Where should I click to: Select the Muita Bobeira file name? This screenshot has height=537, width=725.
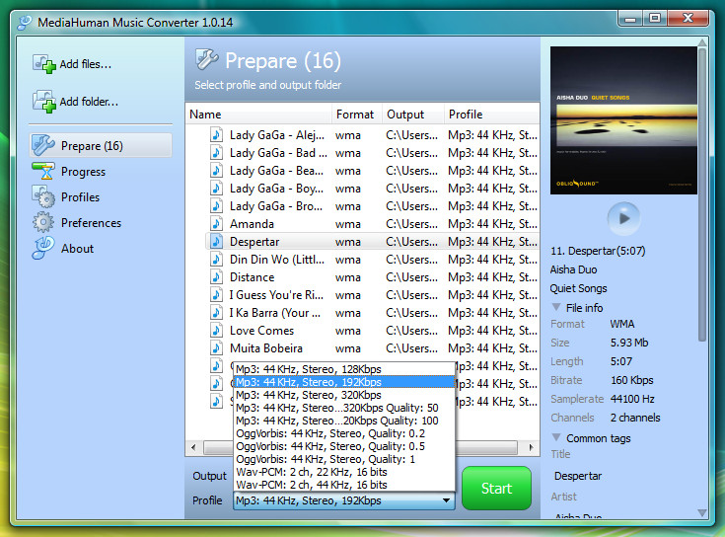pyautogui.click(x=266, y=348)
